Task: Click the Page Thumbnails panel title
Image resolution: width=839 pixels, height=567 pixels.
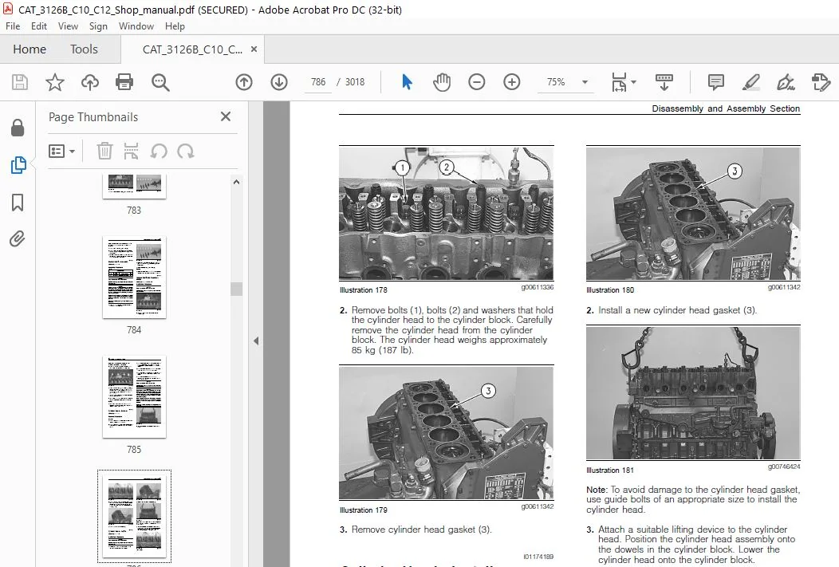Action: point(93,117)
